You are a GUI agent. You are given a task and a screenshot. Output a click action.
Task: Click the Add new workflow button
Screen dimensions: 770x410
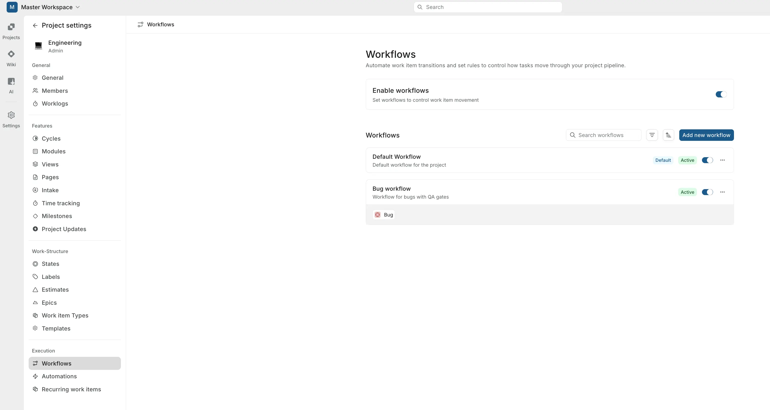tap(706, 135)
